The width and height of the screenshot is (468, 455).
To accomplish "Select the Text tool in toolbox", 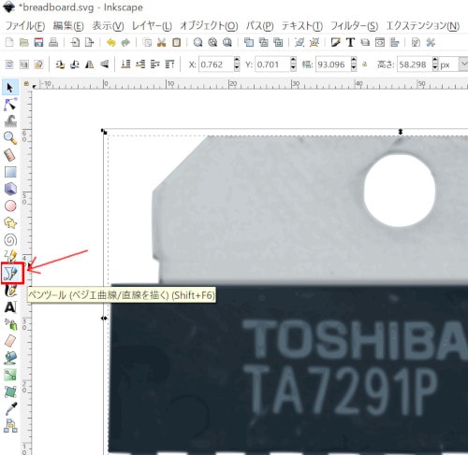I will coord(10,307).
